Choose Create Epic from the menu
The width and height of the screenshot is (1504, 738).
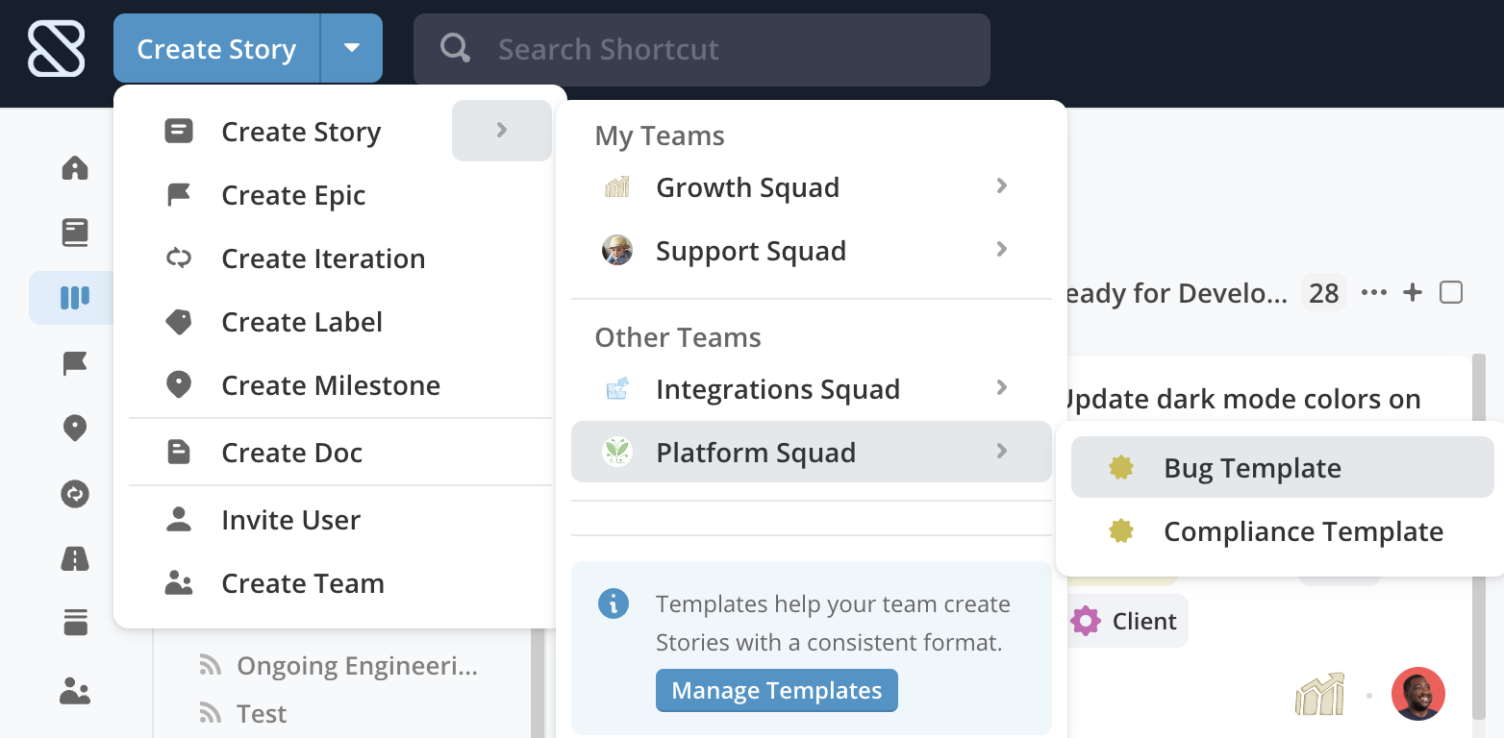[x=340, y=195]
